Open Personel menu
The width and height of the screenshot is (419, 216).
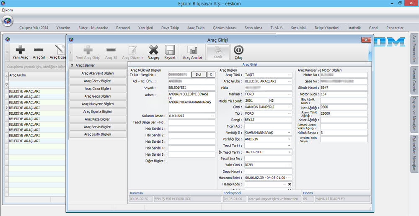123,28
